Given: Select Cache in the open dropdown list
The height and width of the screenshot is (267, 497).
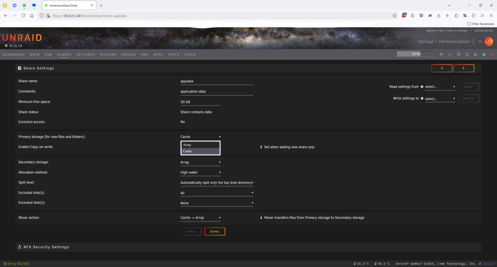Looking at the screenshot, I should point(200,151).
